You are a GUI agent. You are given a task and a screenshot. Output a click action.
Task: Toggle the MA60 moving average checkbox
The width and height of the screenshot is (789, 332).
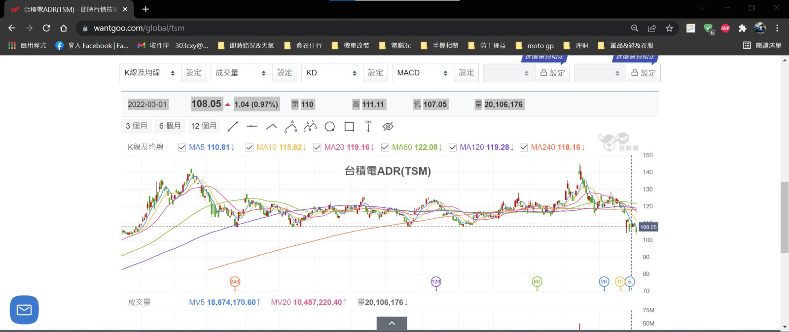click(385, 147)
